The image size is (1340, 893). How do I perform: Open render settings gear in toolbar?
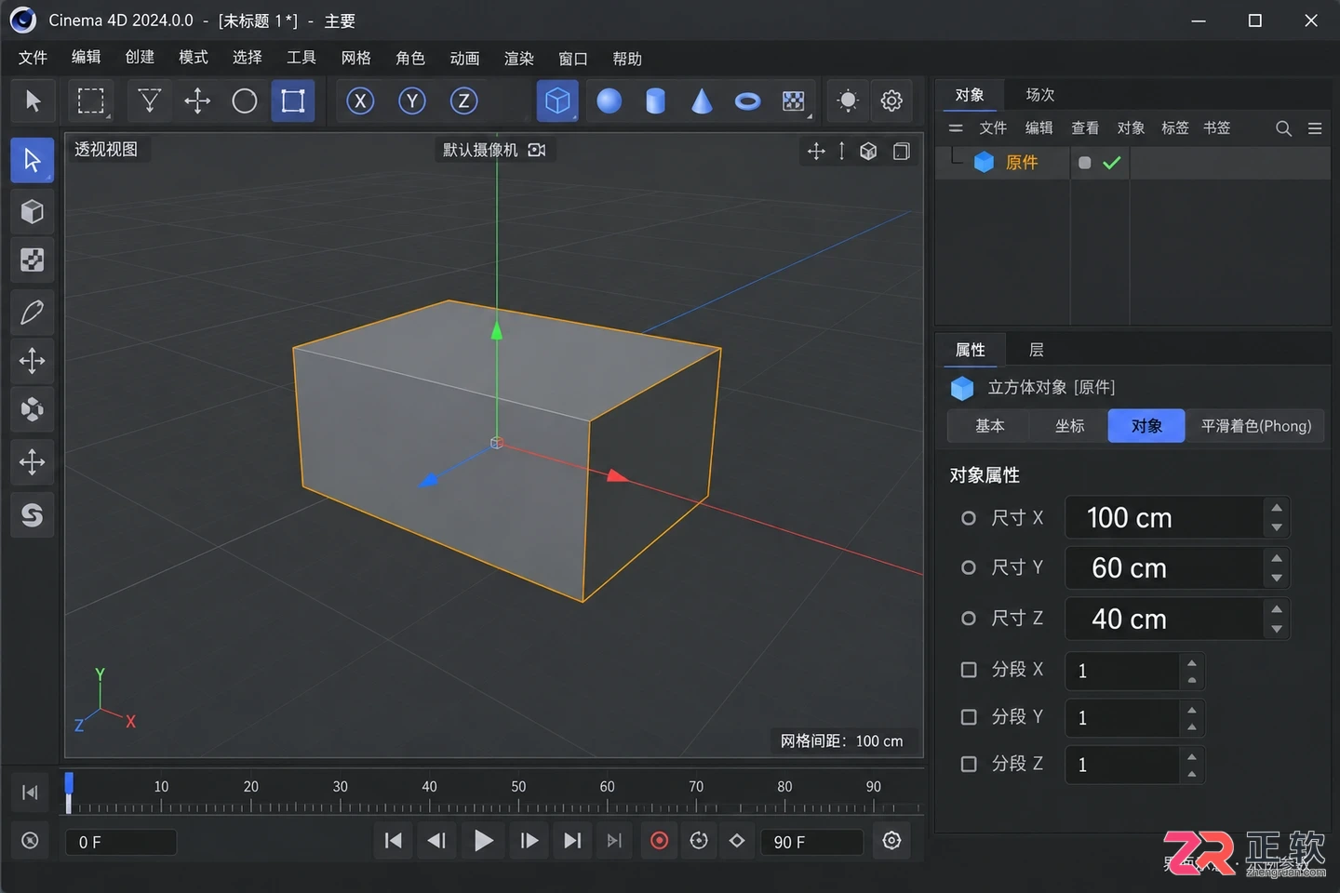(891, 100)
